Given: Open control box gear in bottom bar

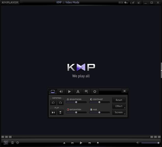Looking at the screenshot, I should tap(18, 143).
